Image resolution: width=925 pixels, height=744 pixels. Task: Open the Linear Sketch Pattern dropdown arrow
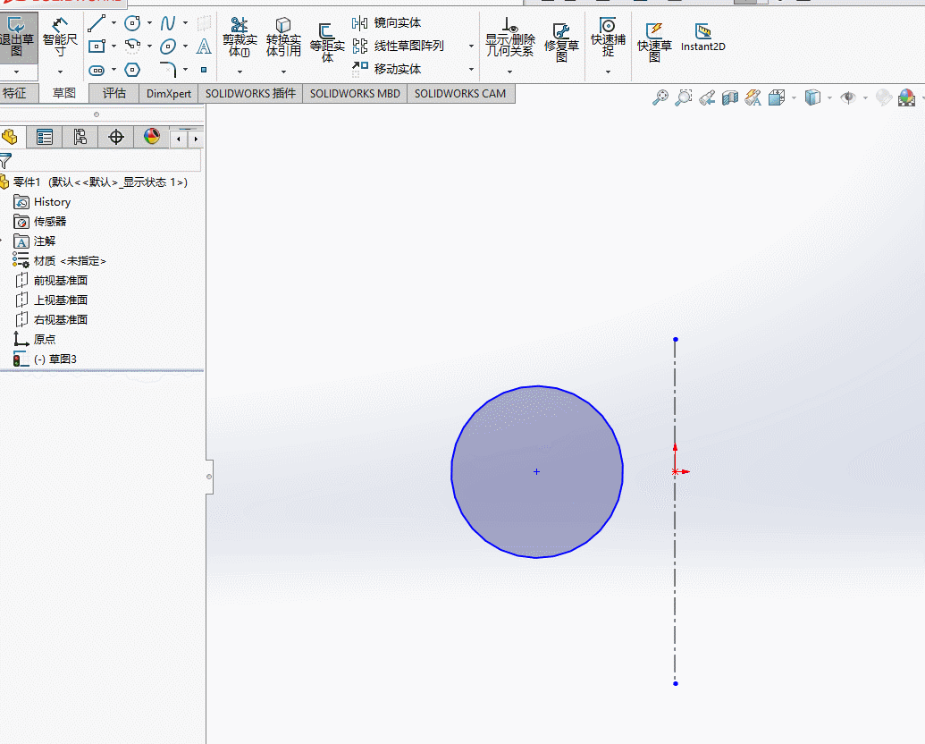tap(471, 46)
